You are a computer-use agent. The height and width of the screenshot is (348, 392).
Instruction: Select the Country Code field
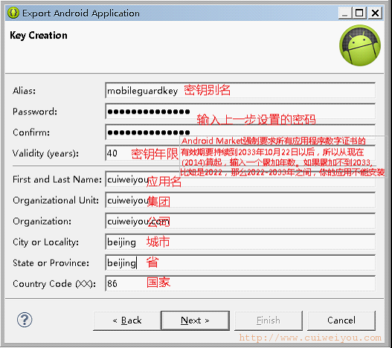pos(240,283)
